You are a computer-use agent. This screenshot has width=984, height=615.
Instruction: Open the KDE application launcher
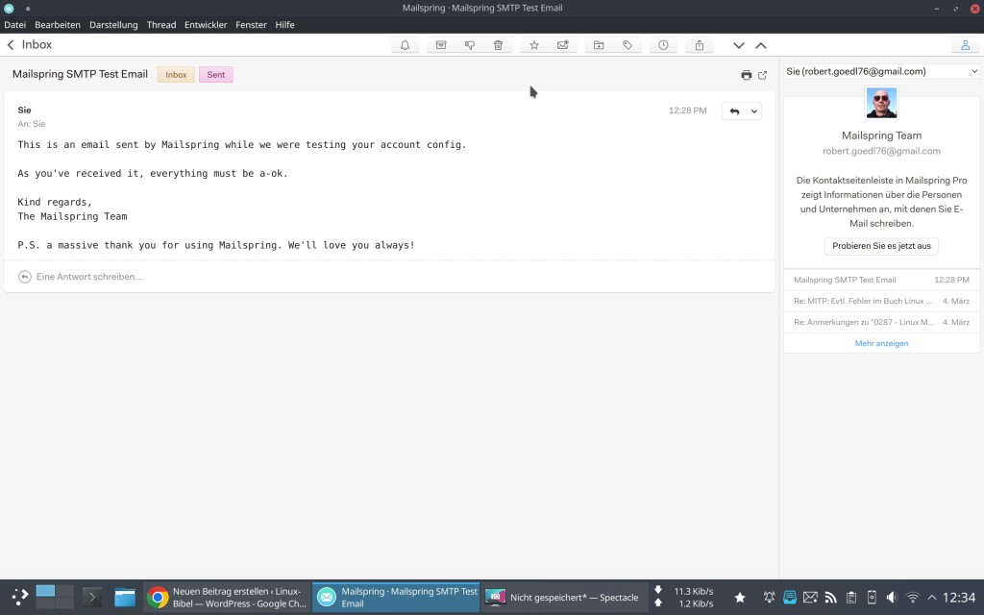tap(19, 597)
